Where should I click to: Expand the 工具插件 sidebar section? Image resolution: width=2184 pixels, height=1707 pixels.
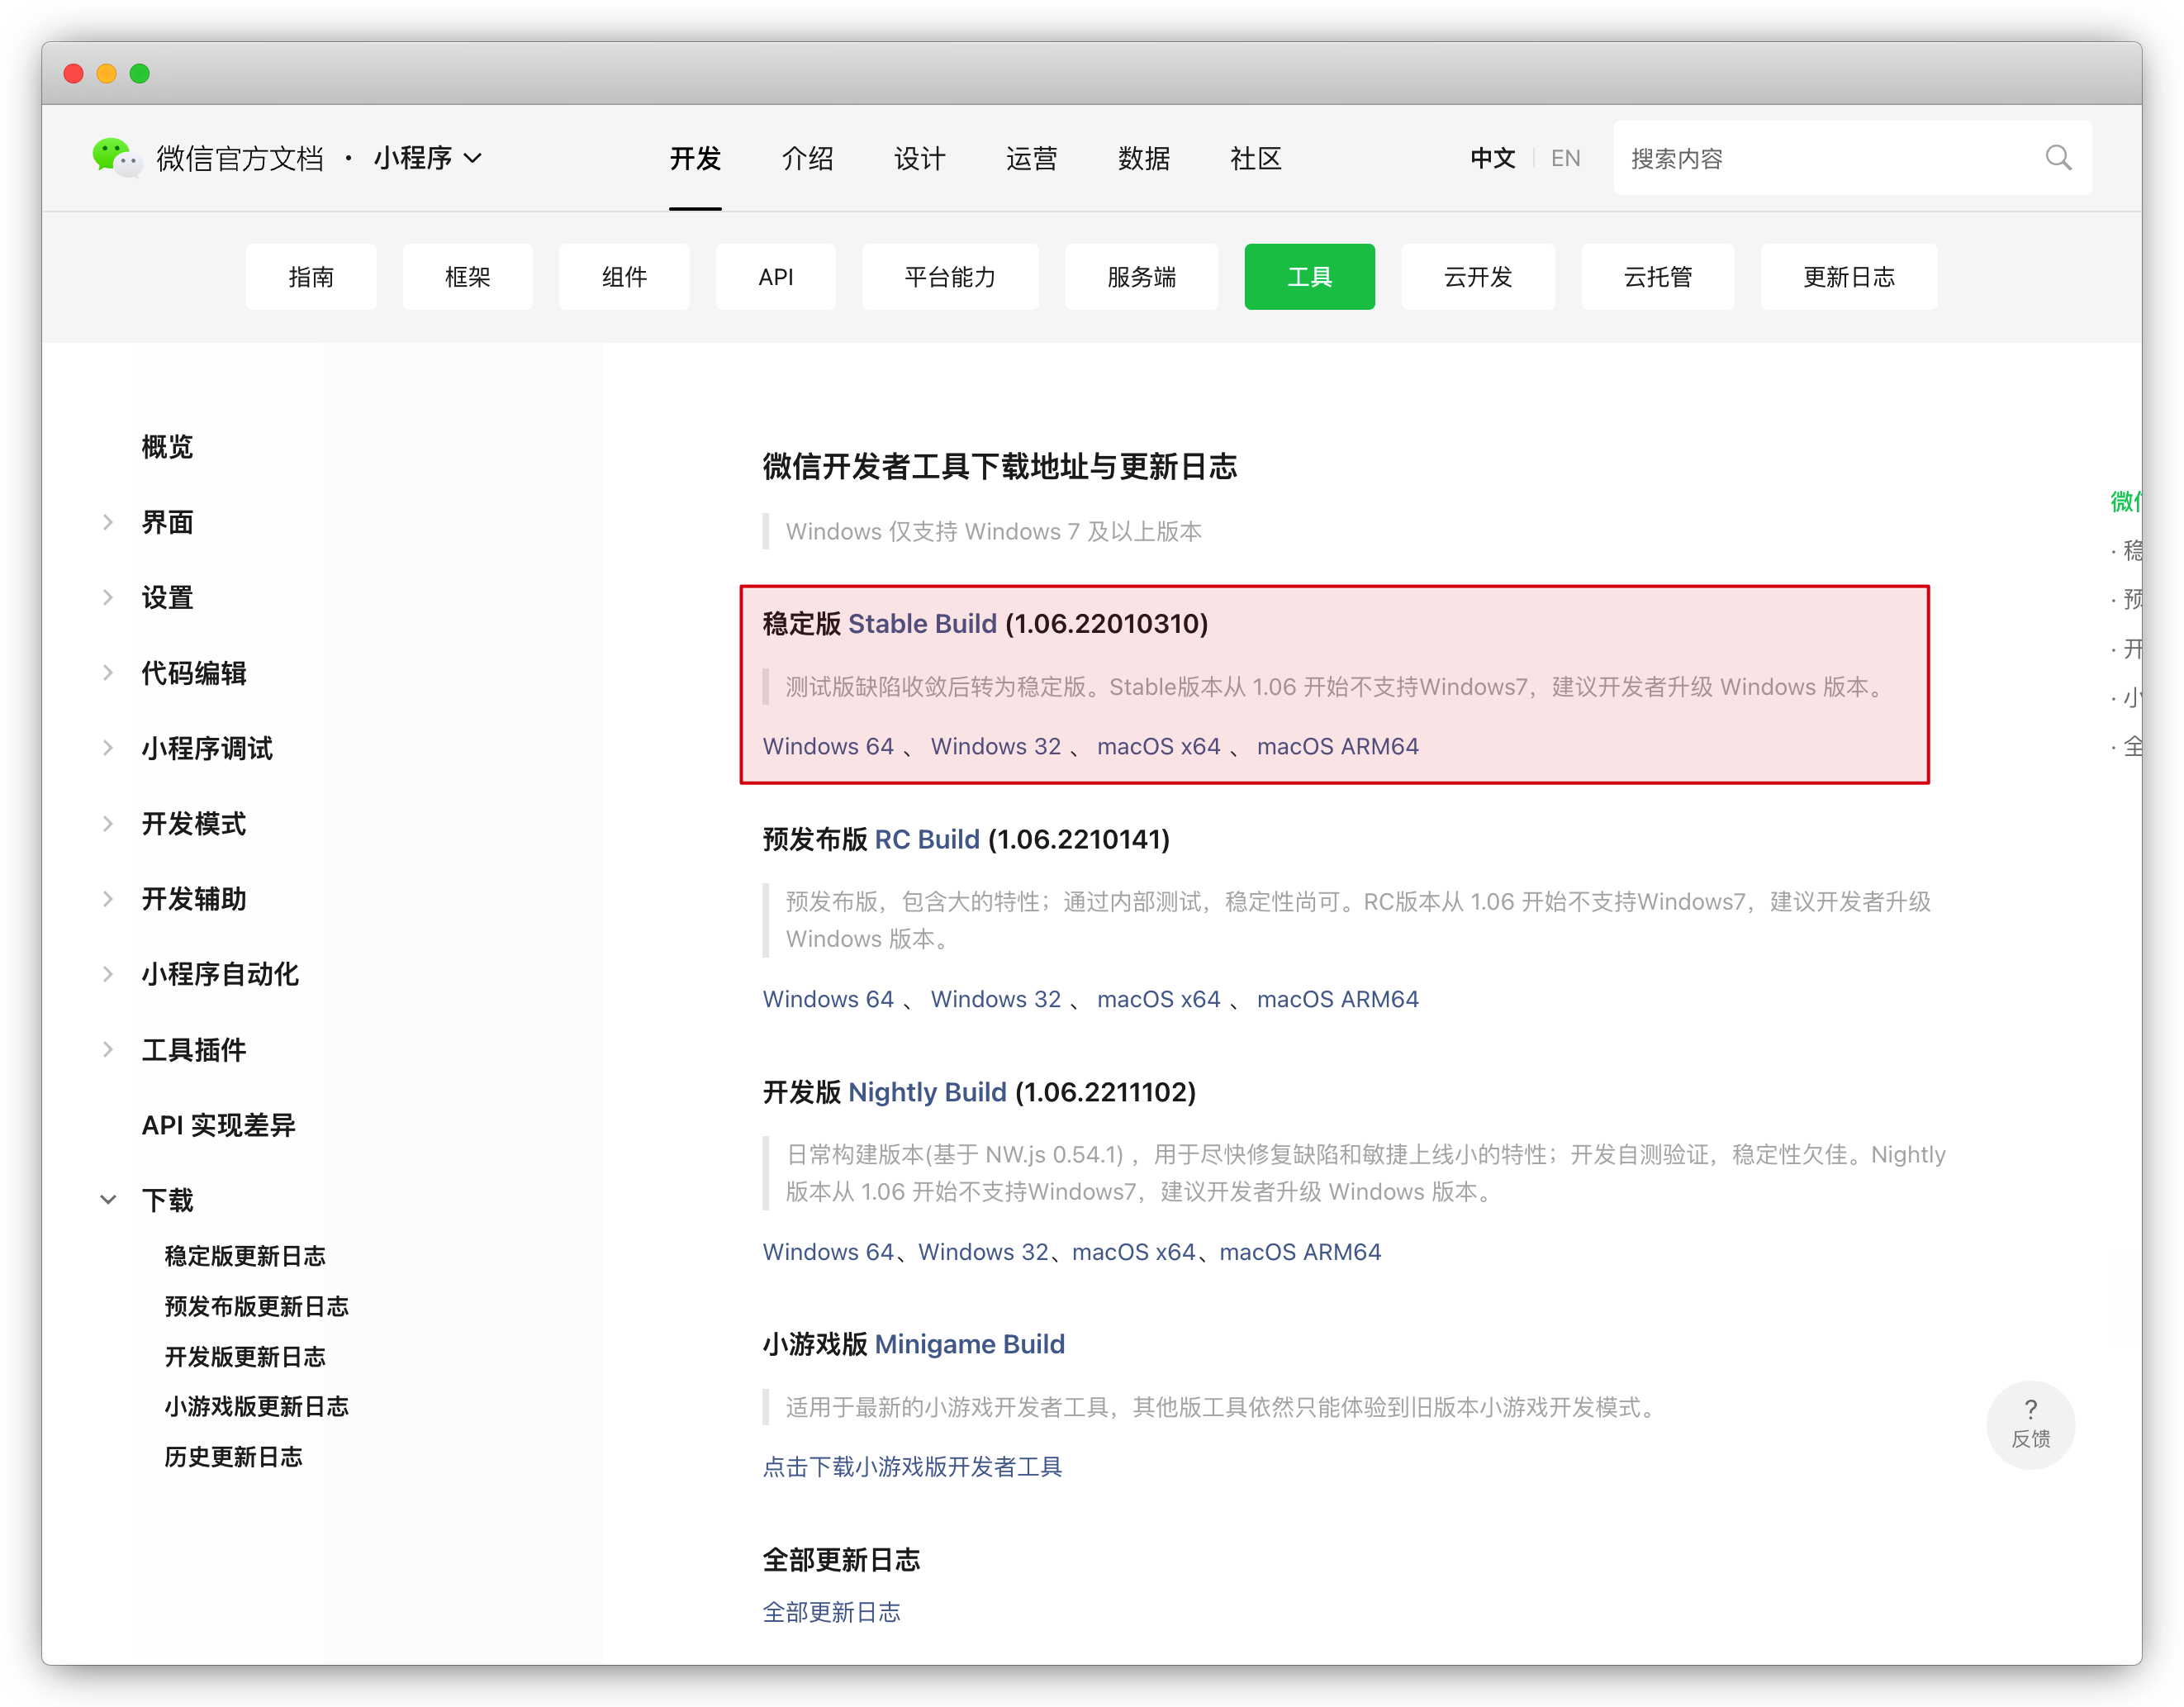coord(108,1049)
